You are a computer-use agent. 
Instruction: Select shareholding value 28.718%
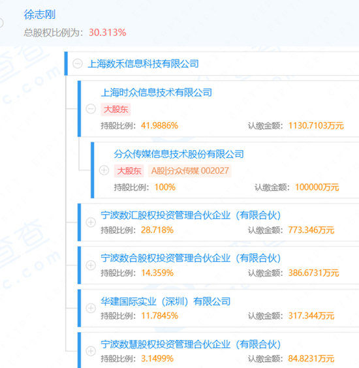(157, 230)
